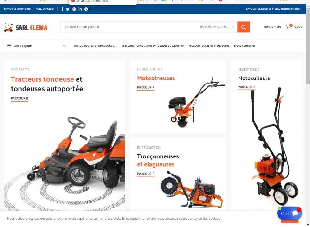Open Nous contacter in main navigation
This screenshot has height=227, width=310.
coord(245,45)
